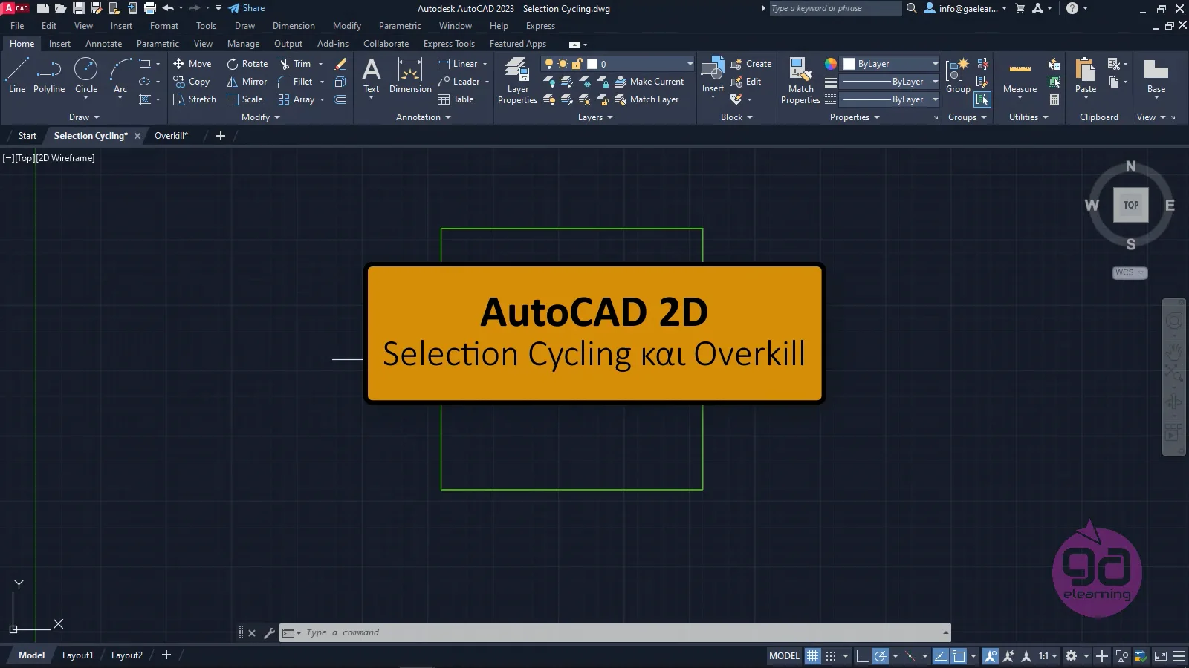Open Layer Properties manager

[x=517, y=80]
